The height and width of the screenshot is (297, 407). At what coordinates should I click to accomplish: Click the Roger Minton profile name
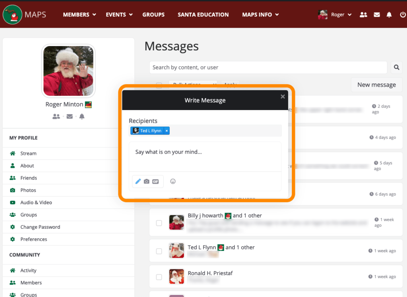point(64,104)
